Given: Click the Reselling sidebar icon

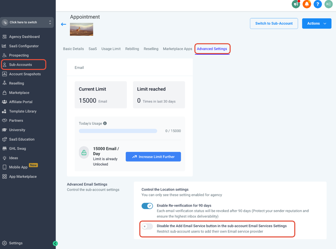Looking at the screenshot, I should pyautogui.click(x=4, y=83).
